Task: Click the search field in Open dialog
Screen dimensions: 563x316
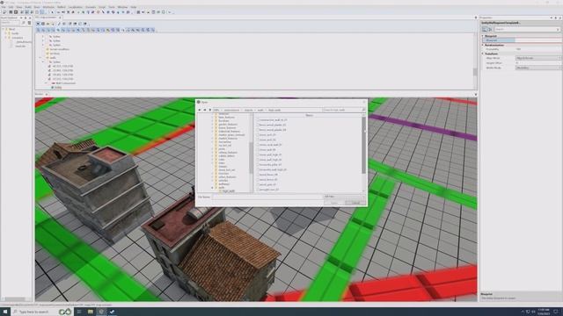Action: pos(341,110)
